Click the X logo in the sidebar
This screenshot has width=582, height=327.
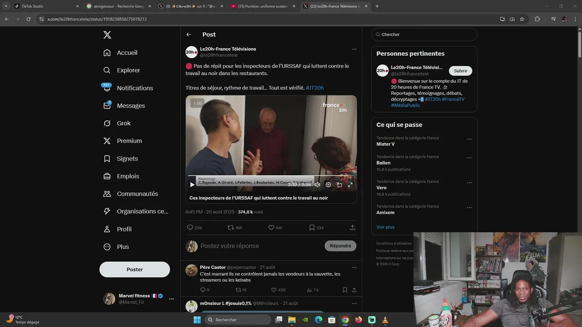pos(107,35)
